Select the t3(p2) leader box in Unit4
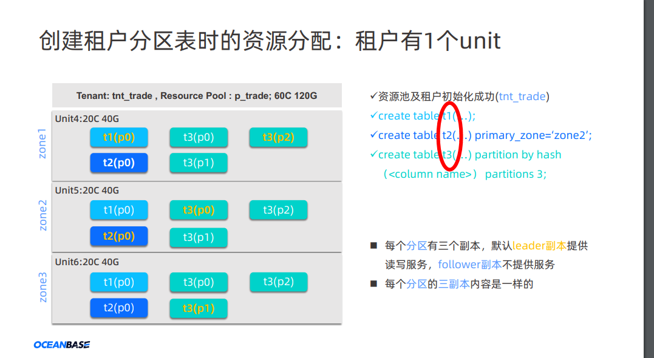The image size is (654, 358). pos(278,138)
